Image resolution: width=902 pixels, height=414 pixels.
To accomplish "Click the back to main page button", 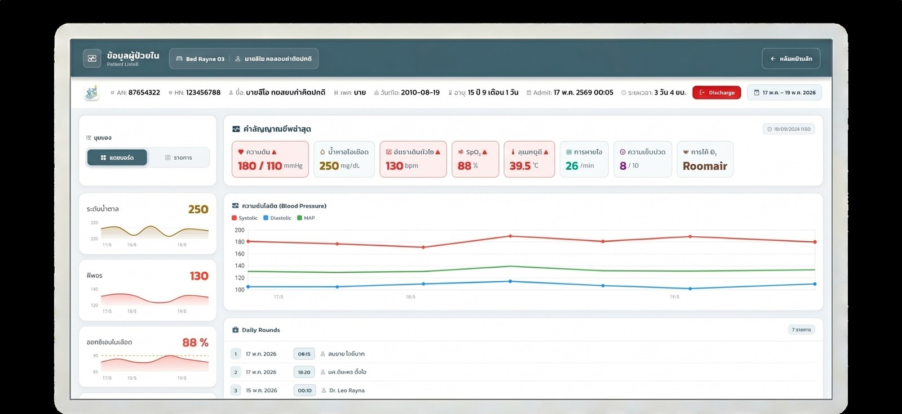I will [791, 58].
